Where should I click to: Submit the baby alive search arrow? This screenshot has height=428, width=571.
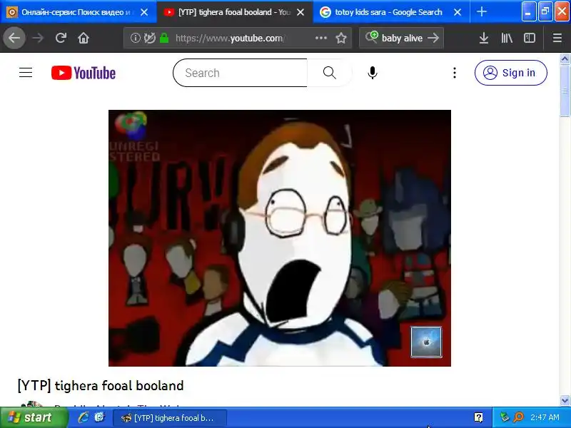pyautogui.click(x=433, y=38)
